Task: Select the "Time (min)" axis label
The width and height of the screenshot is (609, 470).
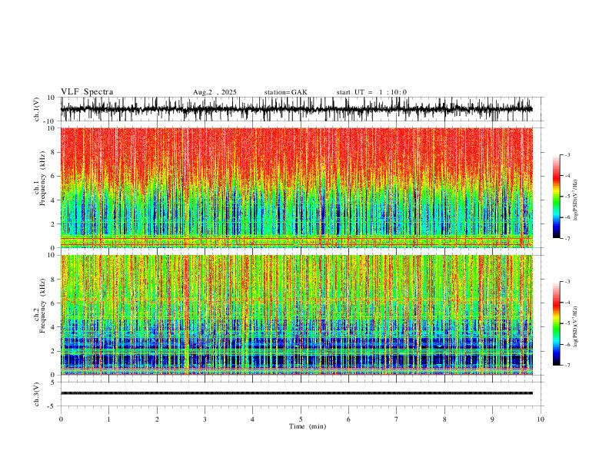Action: 308,426
